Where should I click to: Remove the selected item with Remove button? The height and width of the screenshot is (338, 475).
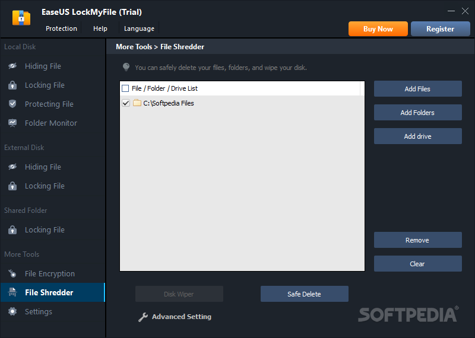click(x=418, y=240)
